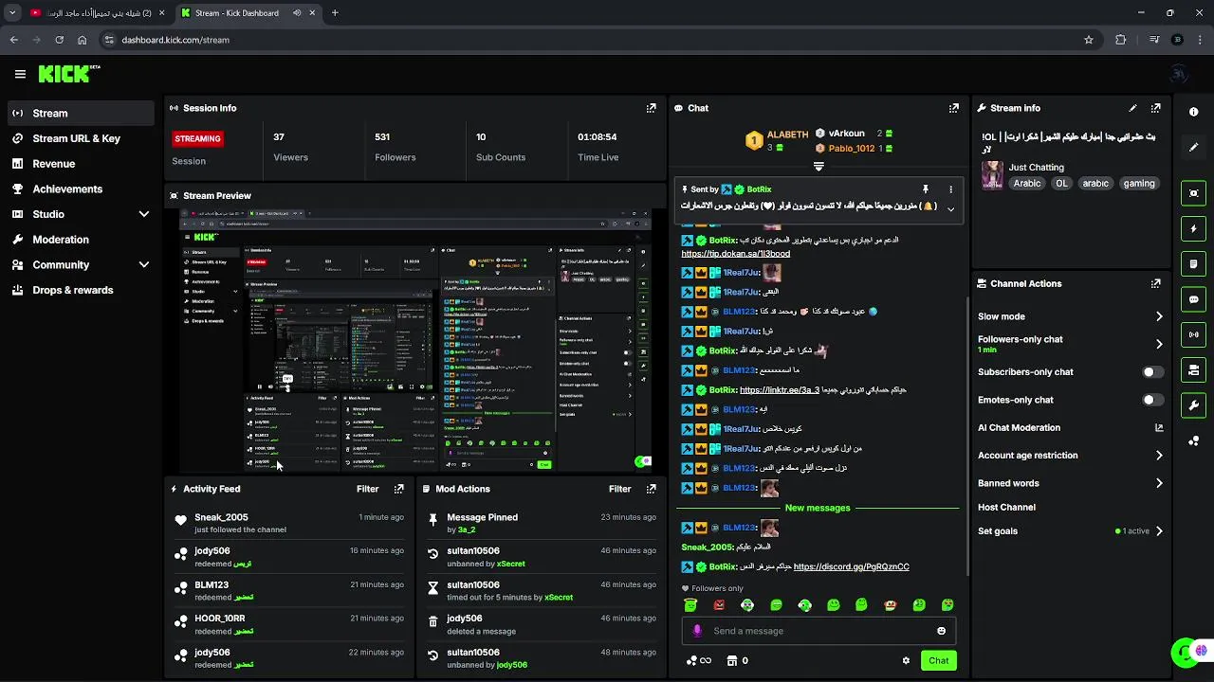The height and width of the screenshot is (682, 1214).
Task: Open Account age restriction settings
Action: pos(1070,456)
